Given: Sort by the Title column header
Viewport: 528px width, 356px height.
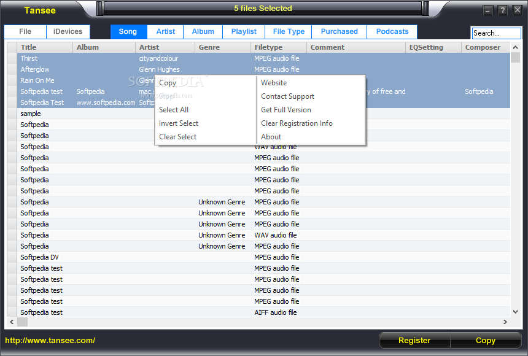Looking at the screenshot, I should pyautogui.click(x=45, y=47).
